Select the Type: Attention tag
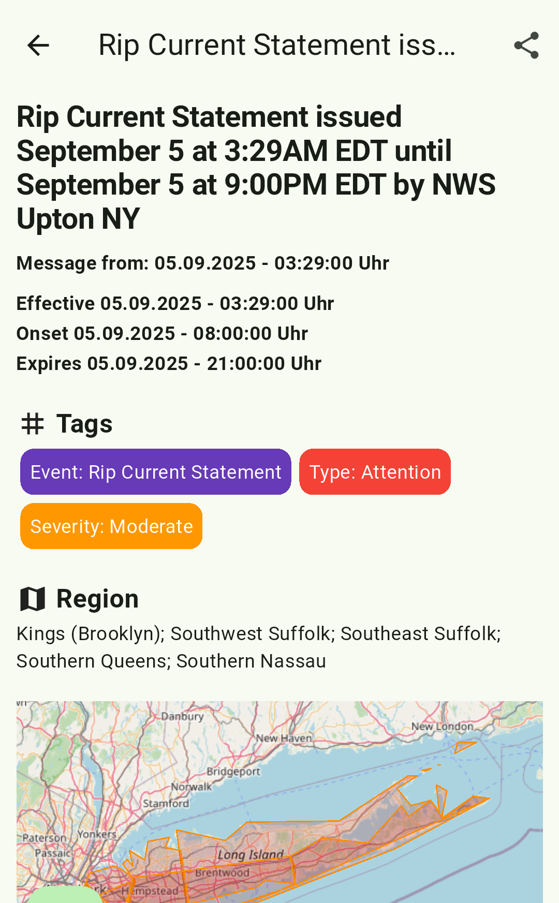Screen dimensions: 559x903 coord(375,472)
